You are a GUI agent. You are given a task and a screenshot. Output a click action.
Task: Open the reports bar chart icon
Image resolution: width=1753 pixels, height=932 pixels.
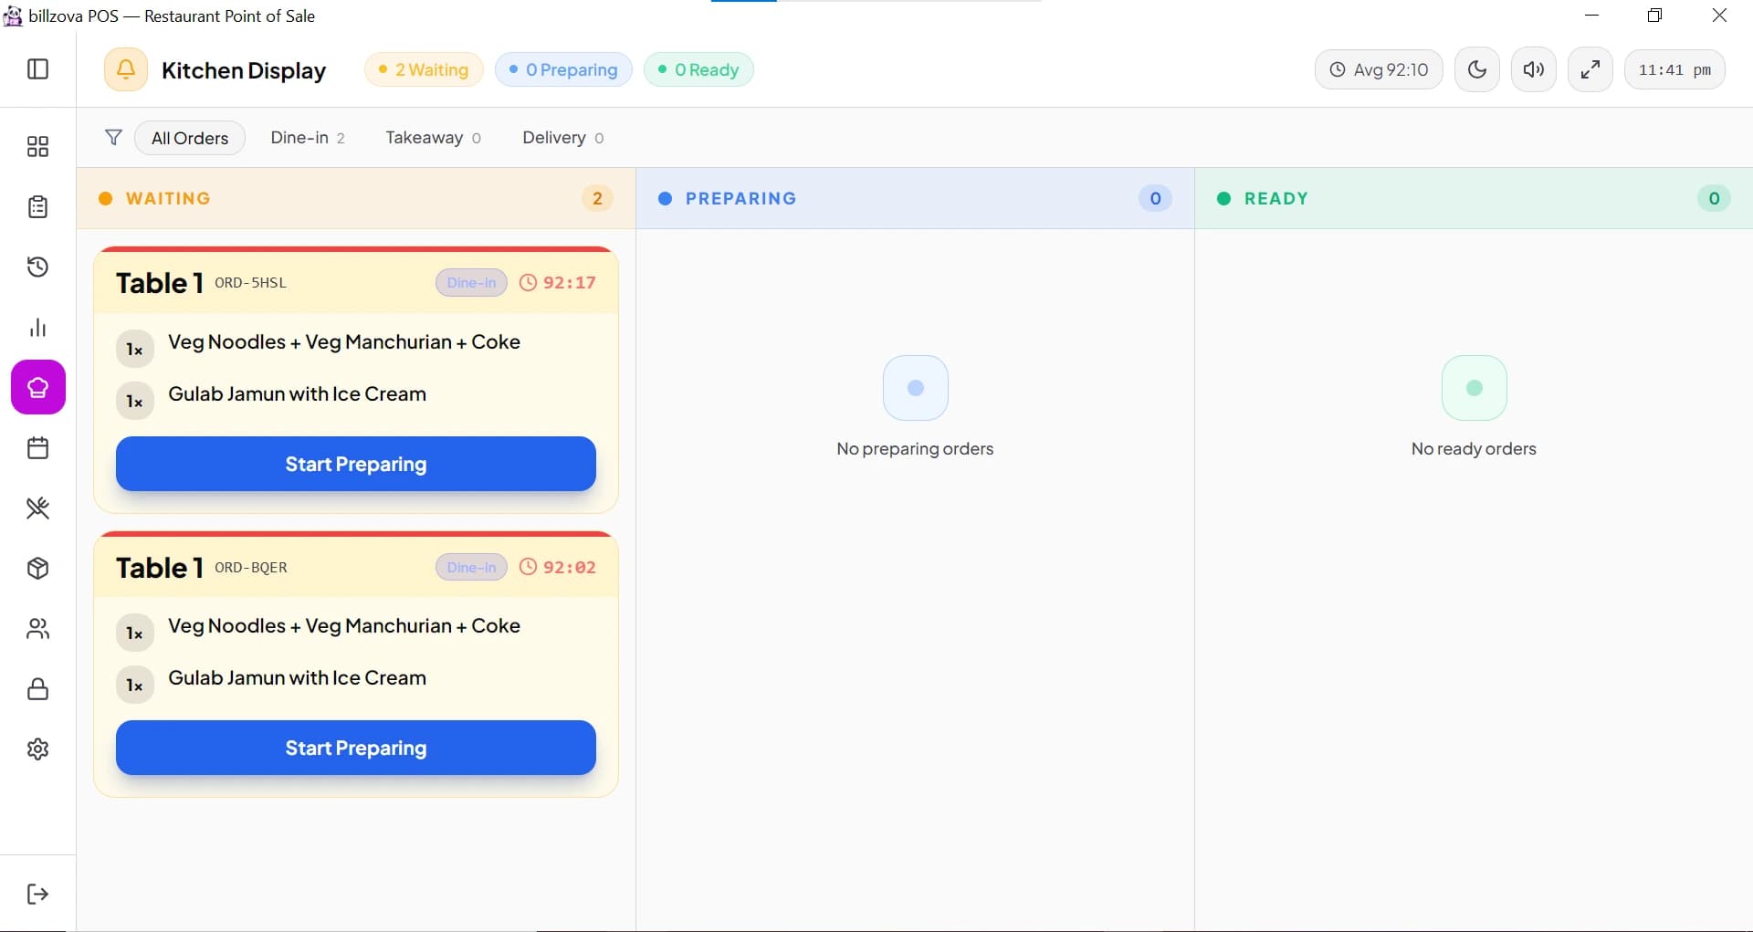tap(38, 328)
